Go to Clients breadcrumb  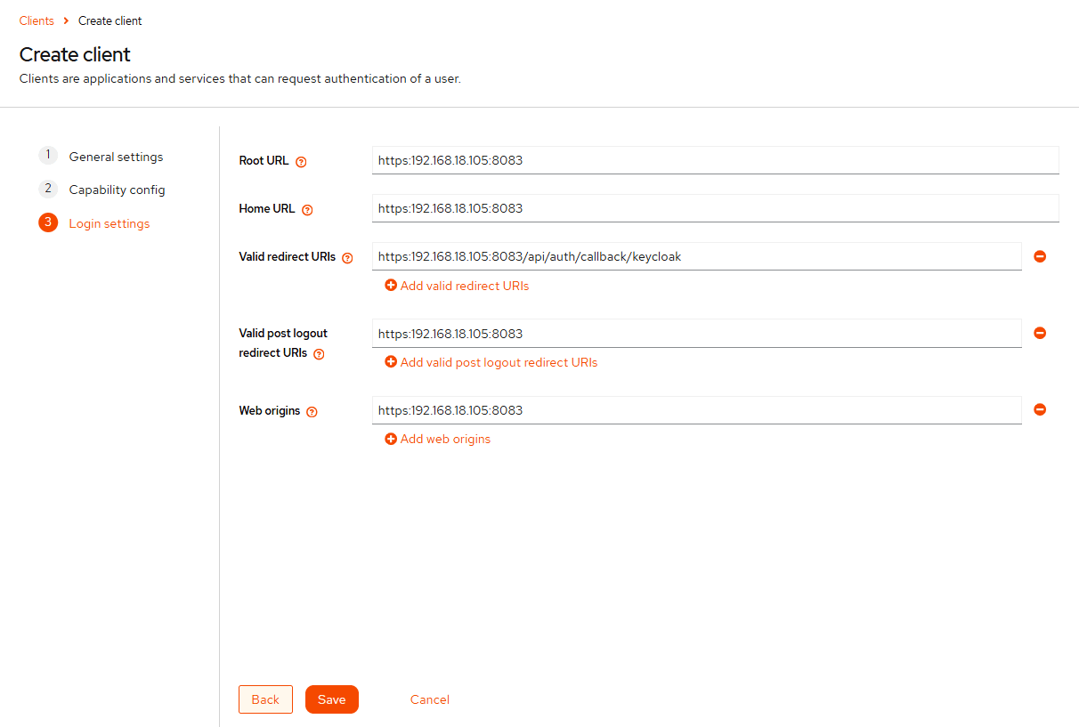[37, 20]
